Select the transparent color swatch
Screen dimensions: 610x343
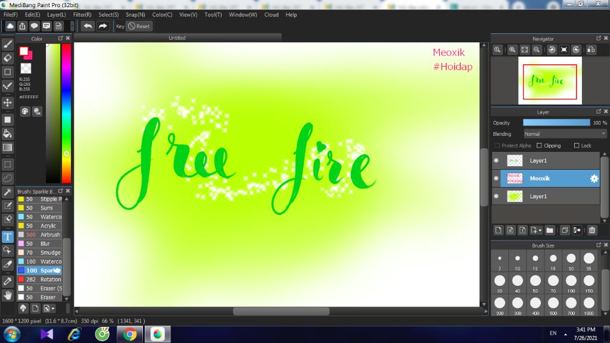point(26,68)
